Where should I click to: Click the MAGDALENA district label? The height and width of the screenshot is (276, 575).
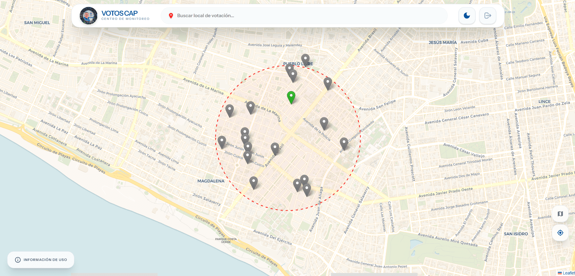[x=211, y=181]
